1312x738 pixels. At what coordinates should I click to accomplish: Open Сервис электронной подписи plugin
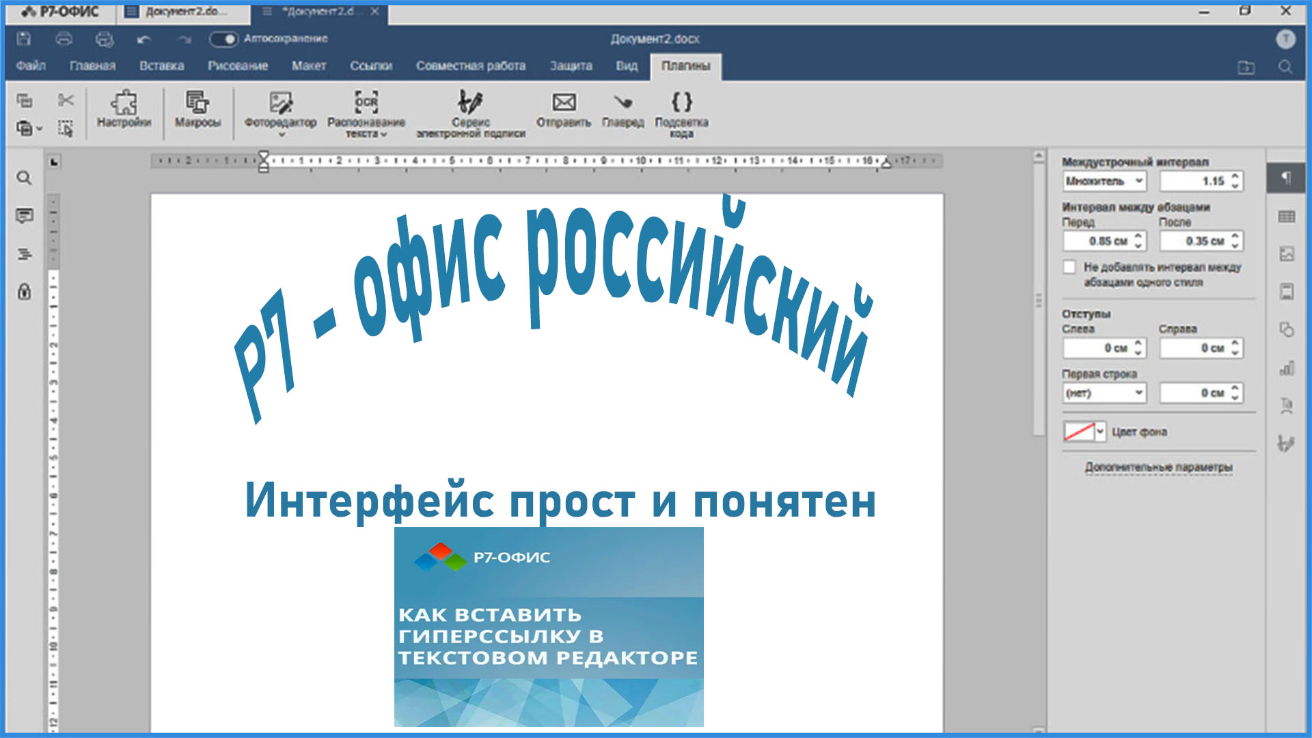pyautogui.click(x=471, y=113)
